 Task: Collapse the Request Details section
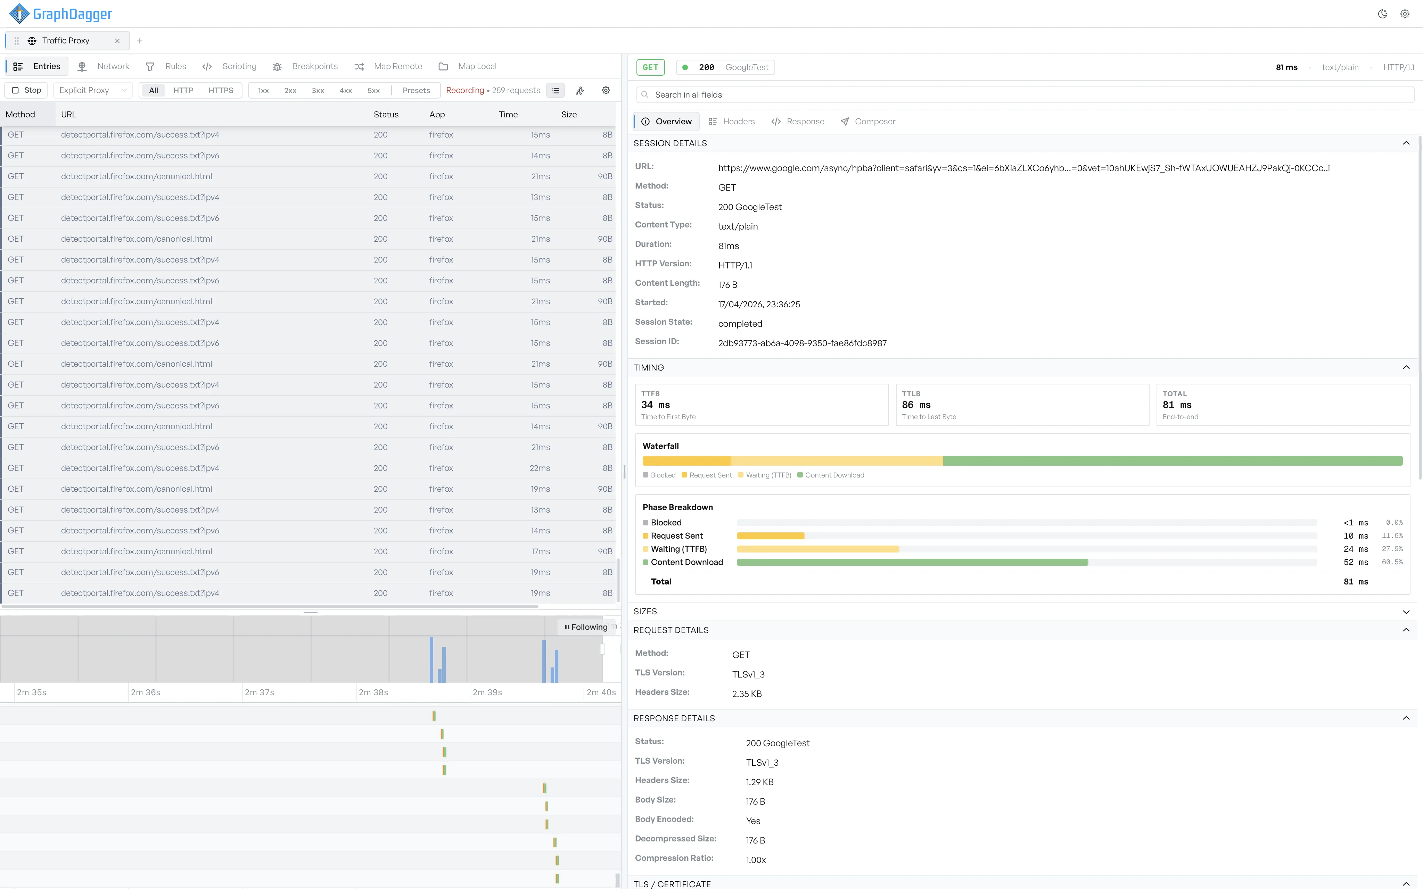click(1406, 630)
